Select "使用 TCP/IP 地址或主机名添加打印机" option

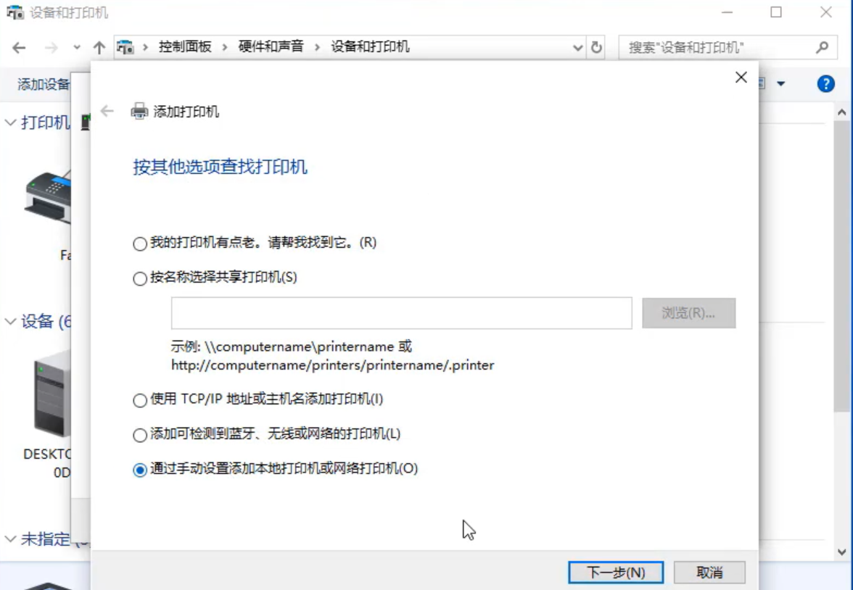coord(140,400)
